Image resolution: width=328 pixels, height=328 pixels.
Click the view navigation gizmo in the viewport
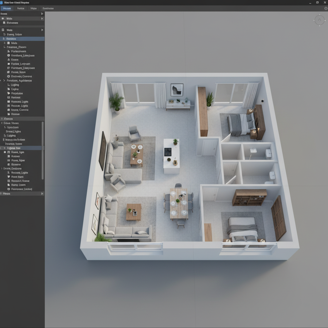point(319,20)
